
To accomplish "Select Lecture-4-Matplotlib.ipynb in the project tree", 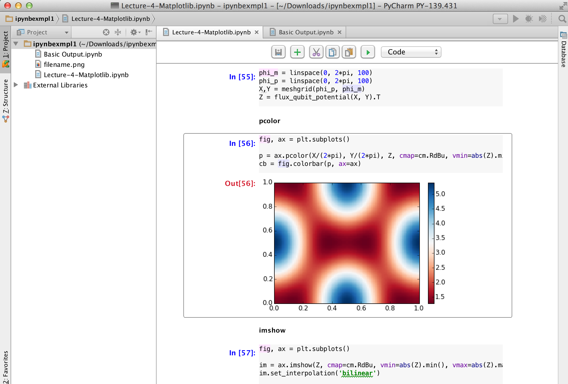I will [x=86, y=75].
